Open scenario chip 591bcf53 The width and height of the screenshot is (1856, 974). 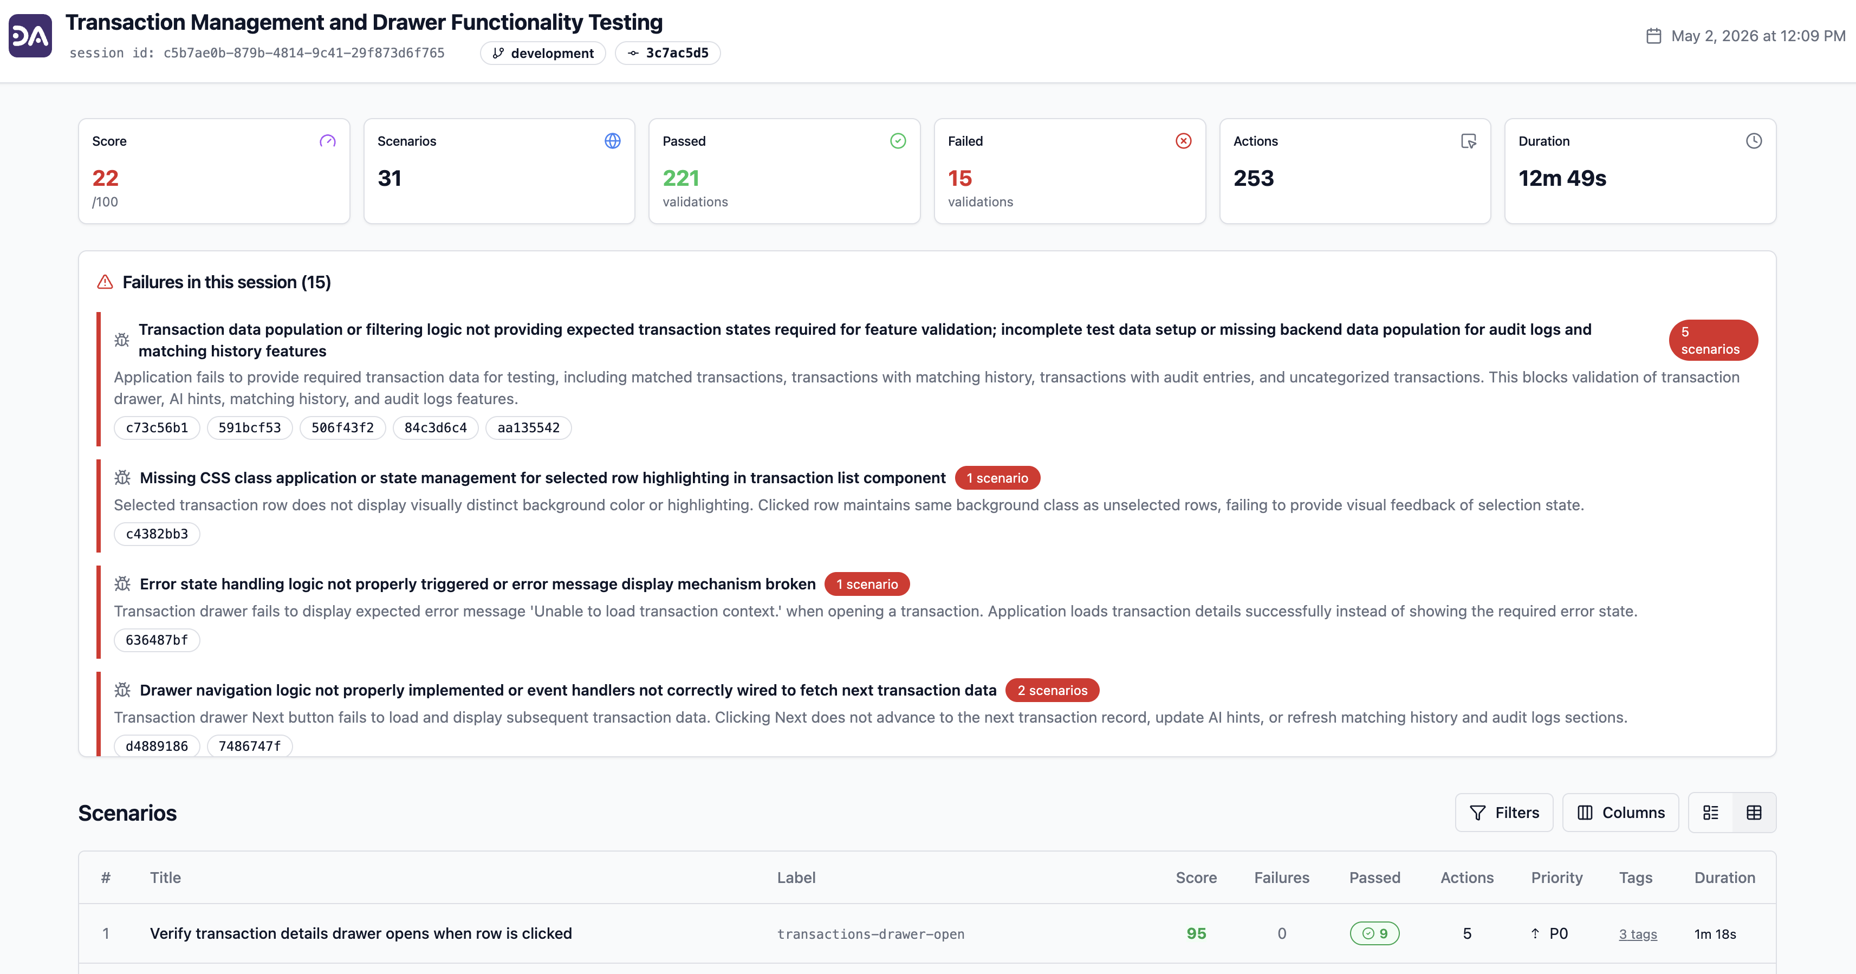click(250, 428)
